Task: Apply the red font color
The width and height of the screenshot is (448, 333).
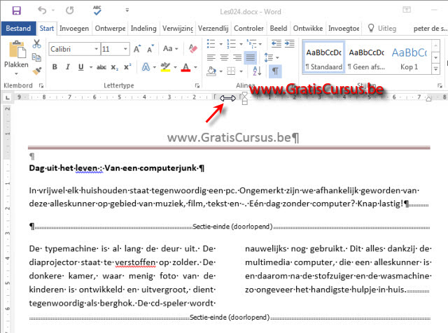Action: pos(185,67)
